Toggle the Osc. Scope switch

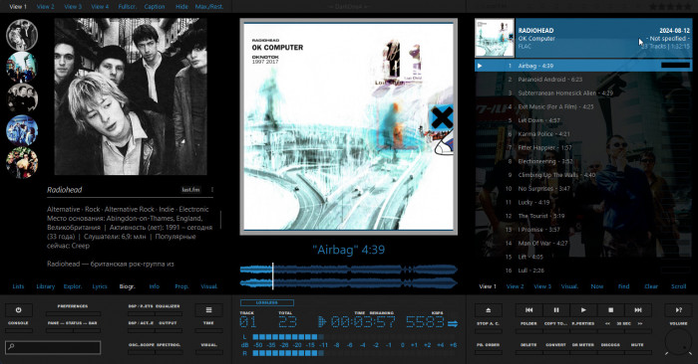(x=142, y=352)
